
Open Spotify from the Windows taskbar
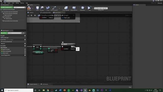[x=69, y=90]
